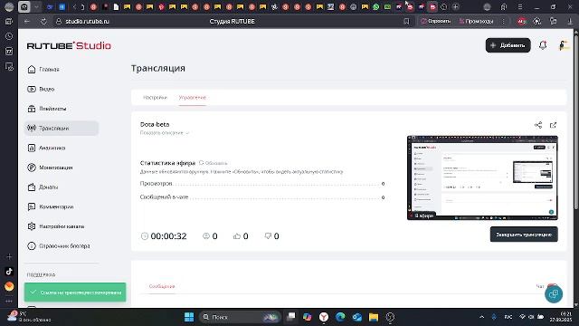Switch to the Настройки tab

[x=155, y=98]
